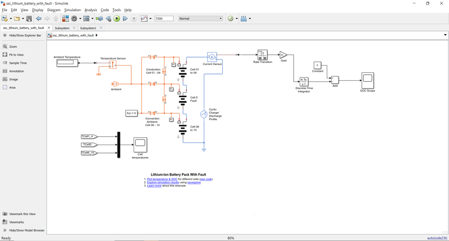Click the sscexplore link

[194, 182]
